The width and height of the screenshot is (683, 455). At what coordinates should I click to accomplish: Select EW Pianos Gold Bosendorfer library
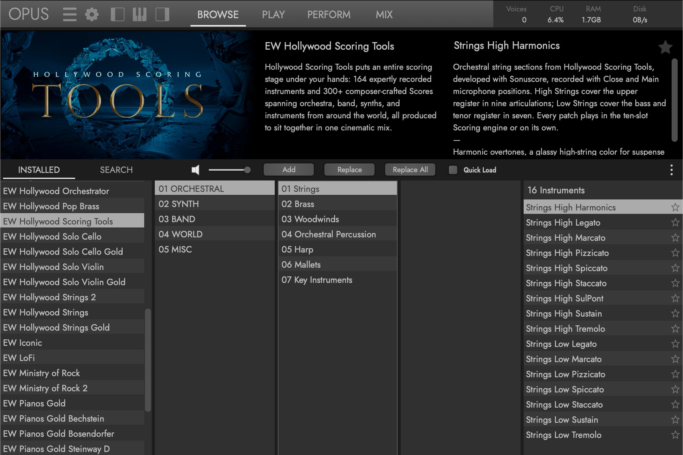[x=72, y=433]
